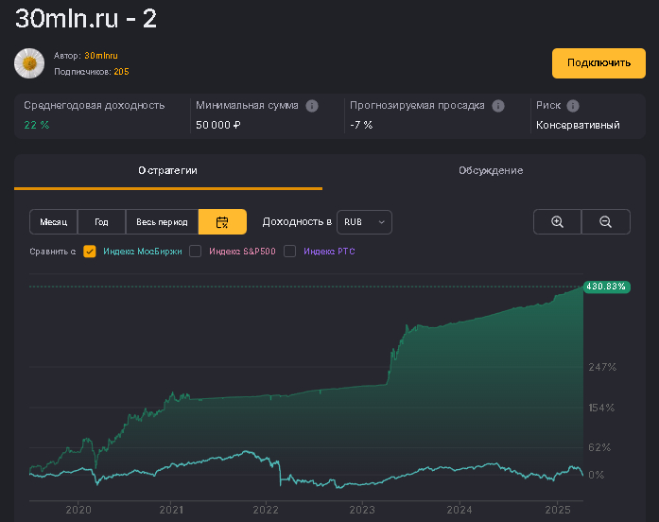
Task: Switch to the О стратегии tab
Action: [168, 170]
